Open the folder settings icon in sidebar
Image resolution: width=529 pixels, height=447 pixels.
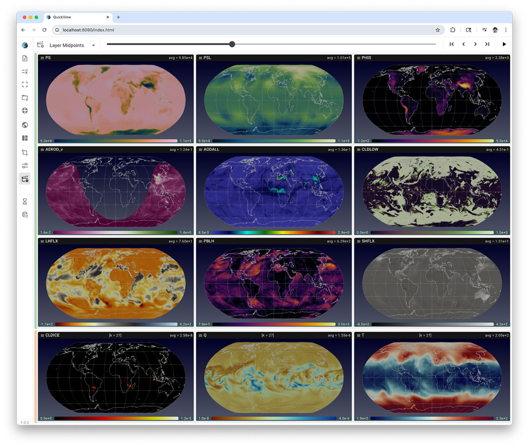point(25,98)
